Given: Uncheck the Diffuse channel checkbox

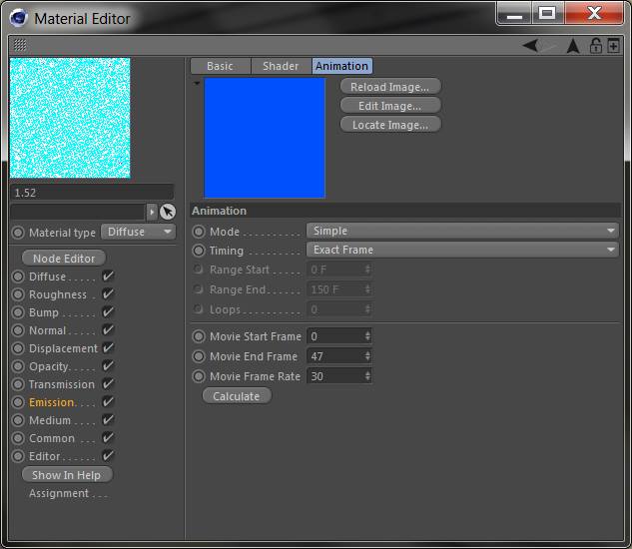Looking at the screenshot, I should tap(108, 276).
